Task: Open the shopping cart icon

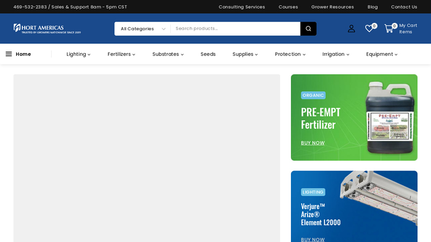Action: 388,29
